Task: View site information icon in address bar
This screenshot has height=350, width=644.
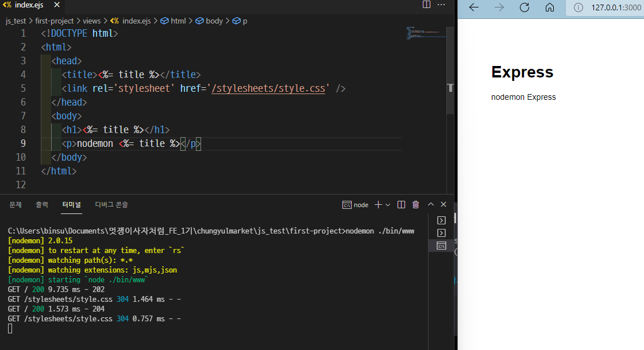Action: 579,7
